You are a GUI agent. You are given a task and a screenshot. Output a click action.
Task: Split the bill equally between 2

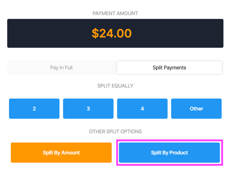(x=34, y=109)
